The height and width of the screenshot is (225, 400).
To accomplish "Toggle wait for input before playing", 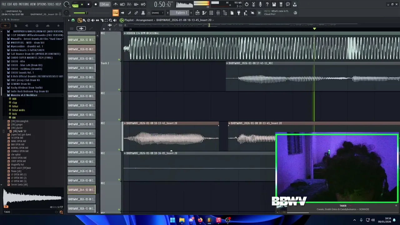I will tap(122, 4).
